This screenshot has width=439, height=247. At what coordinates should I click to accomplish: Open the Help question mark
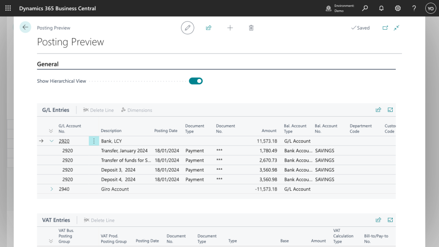(414, 8)
